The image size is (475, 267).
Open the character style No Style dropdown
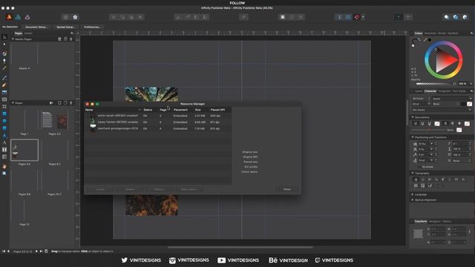(442, 110)
